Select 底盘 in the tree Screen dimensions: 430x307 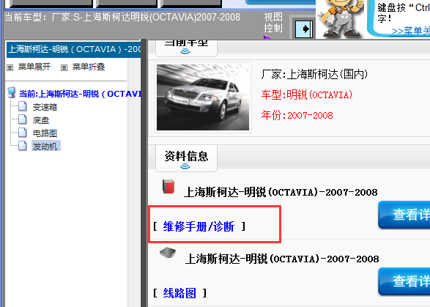[x=41, y=120]
